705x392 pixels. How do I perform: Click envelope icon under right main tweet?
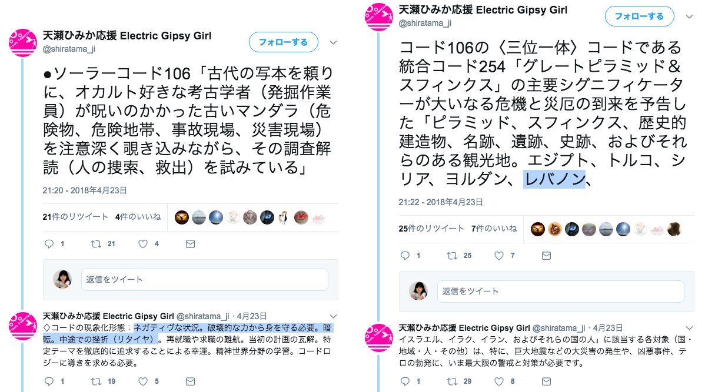546,256
